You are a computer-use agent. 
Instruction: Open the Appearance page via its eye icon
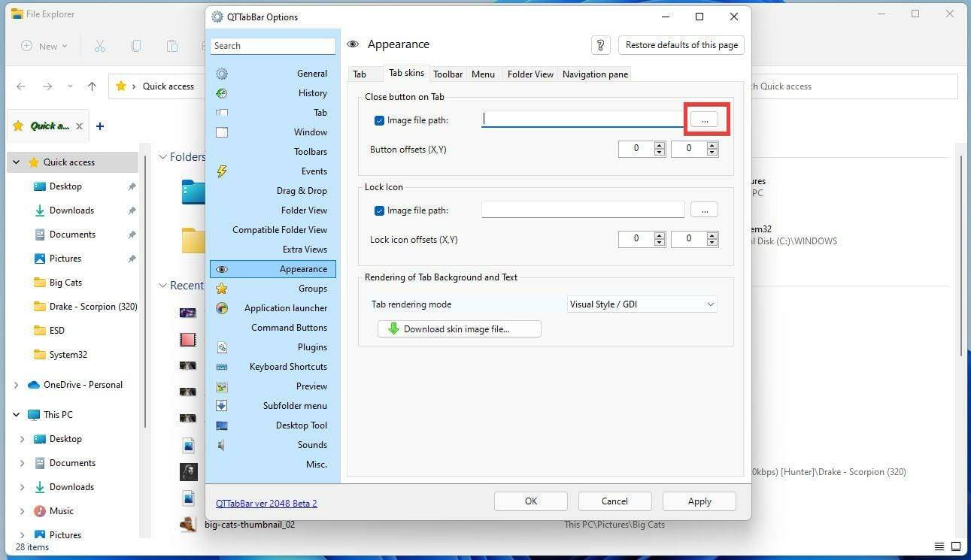click(x=222, y=268)
